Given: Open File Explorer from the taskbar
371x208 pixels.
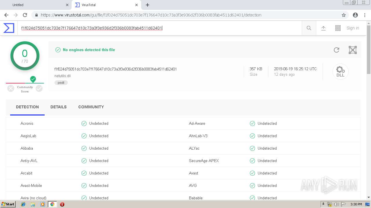Looking at the screenshot, I should tap(33, 204).
